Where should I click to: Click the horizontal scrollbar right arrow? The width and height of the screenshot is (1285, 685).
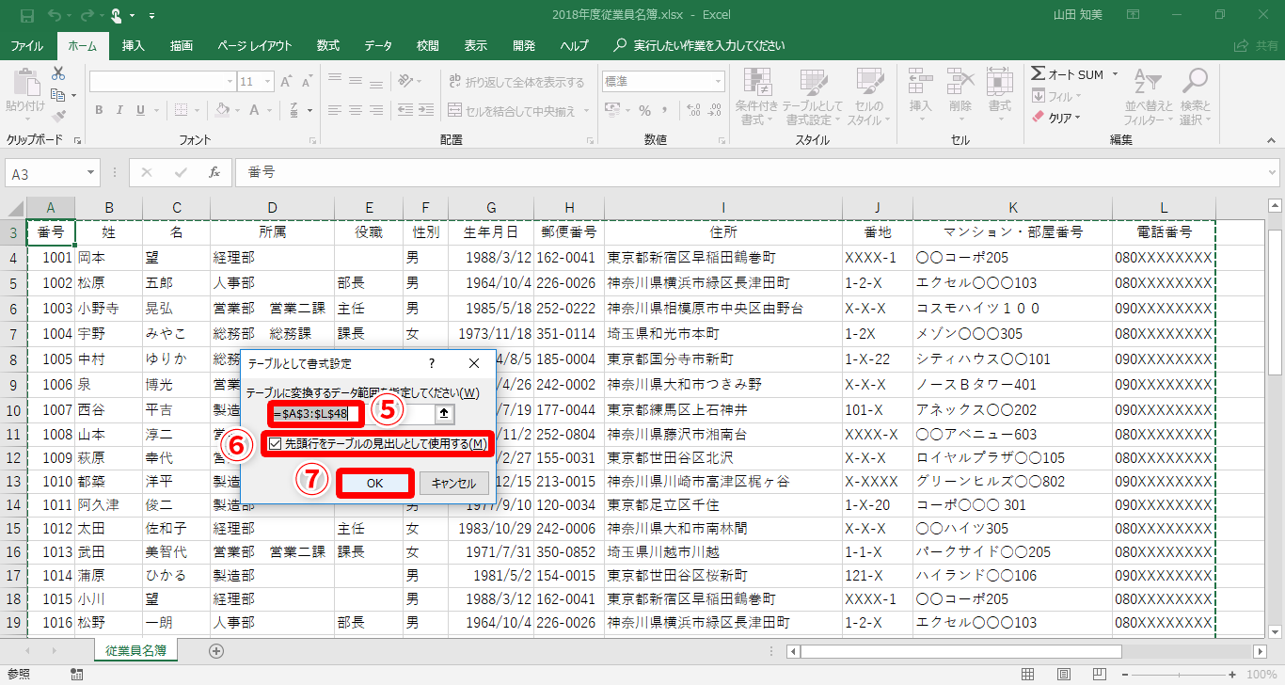[1261, 650]
